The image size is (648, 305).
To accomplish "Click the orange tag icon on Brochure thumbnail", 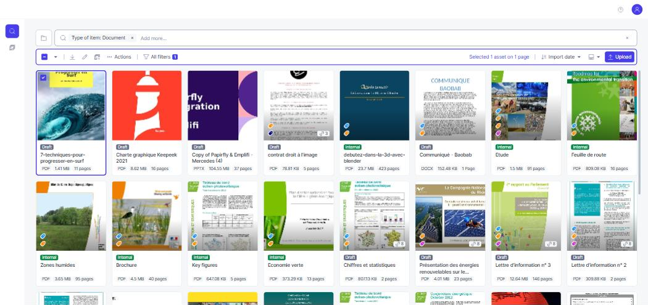I will [118, 243].
